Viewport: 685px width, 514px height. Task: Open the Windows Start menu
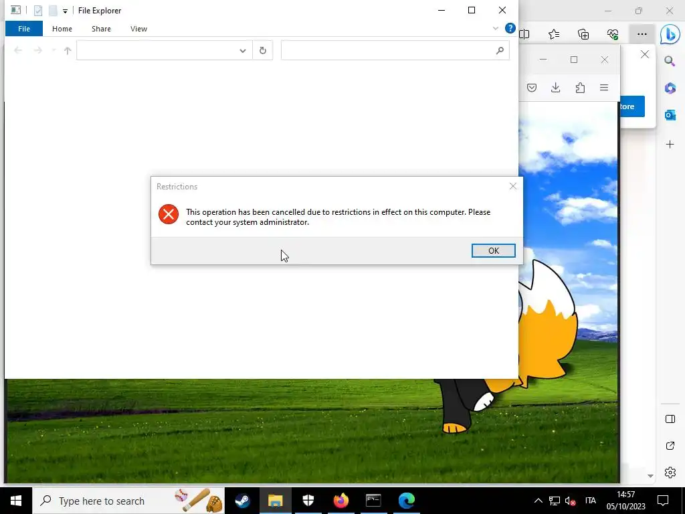[16, 501]
